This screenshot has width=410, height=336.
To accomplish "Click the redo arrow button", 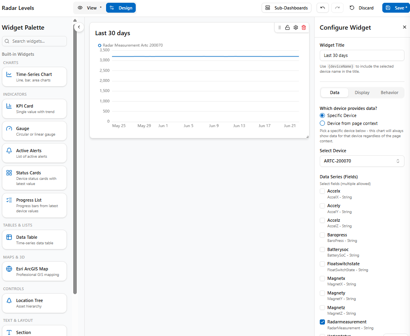I will coord(337,8).
